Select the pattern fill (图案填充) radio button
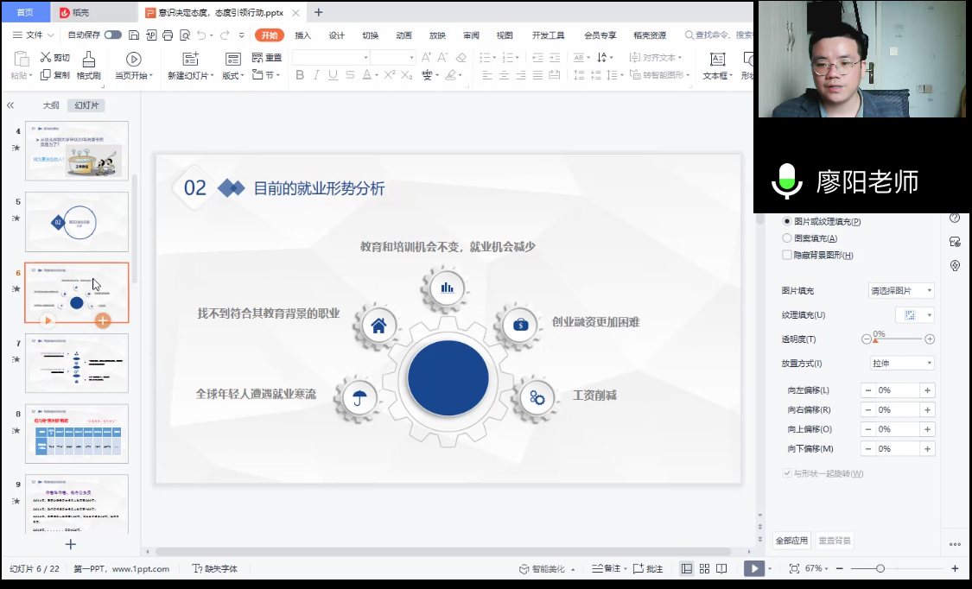 tap(786, 238)
